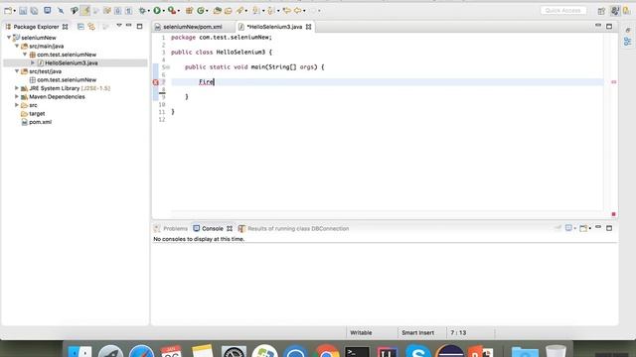Click Collapse All in Package Explorer
This screenshot has width=636, height=357.
[80, 27]
